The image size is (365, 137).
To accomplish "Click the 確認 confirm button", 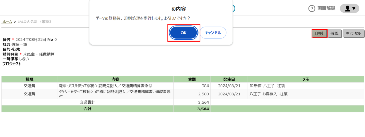I will pos(335,33).
